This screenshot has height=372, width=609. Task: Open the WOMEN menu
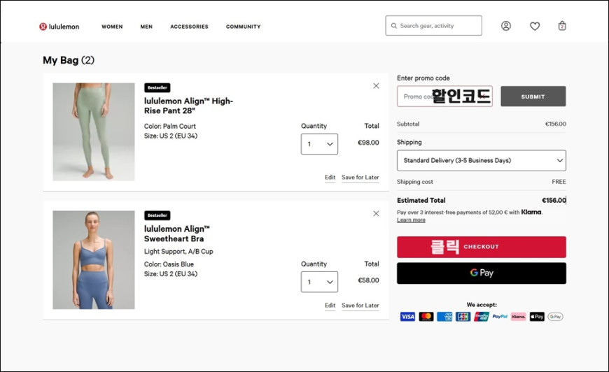(x=112, y=27)
